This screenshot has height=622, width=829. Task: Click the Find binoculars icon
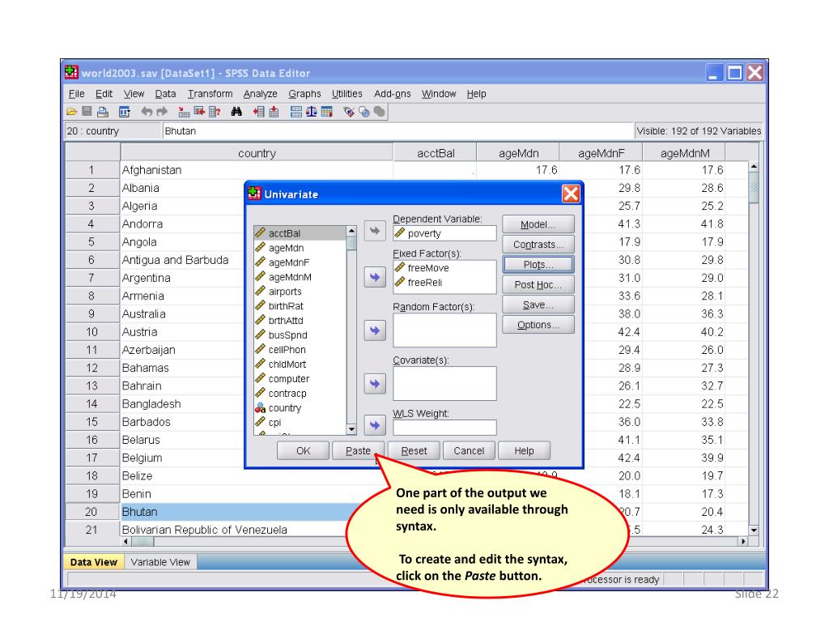pyautogui.click(x=236, y=112)
